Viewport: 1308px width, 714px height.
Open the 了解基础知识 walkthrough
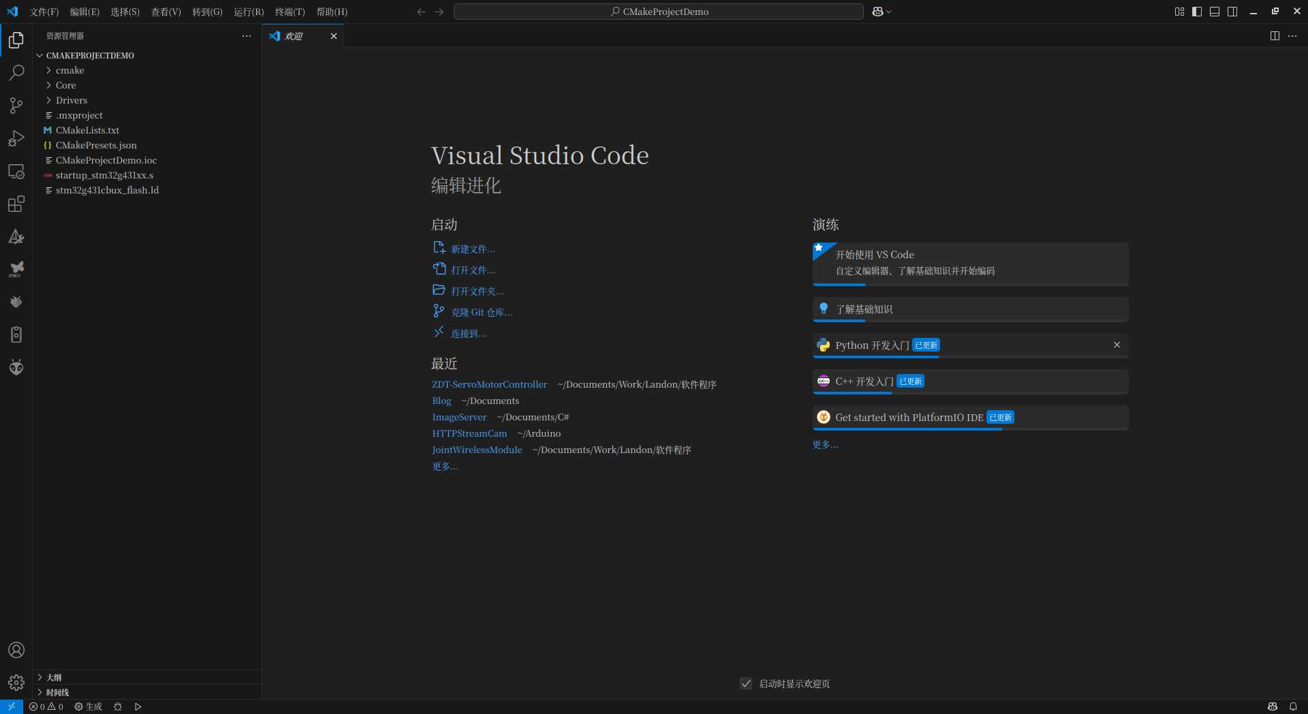[970, 309]
